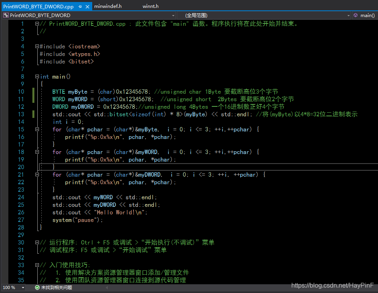Close the PrintWORD_BYTE_DWORD.cpp tab
Image resolution: width=378 pixels, height=293 pixels.
pyautogui.click(x=87, y=7)
